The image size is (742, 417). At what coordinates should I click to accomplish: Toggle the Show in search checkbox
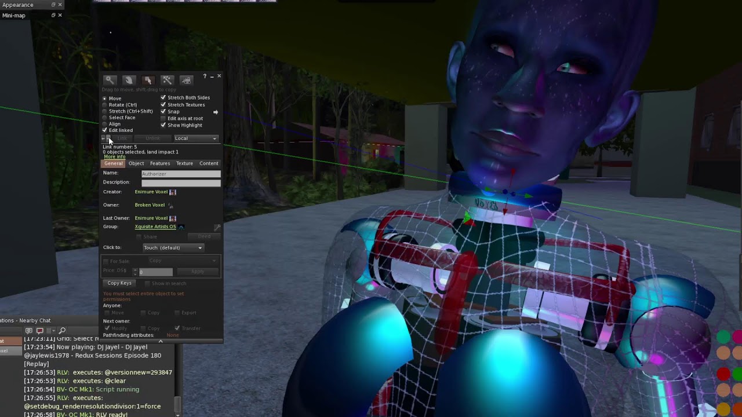(147, 284)
